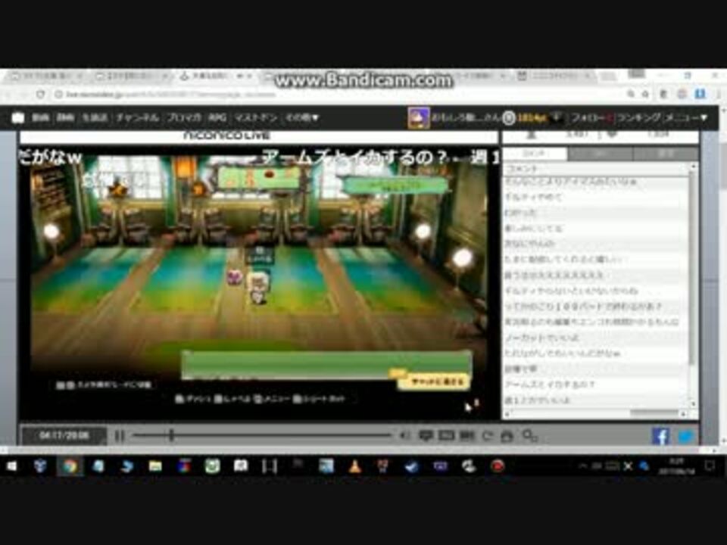Select the middle tab beside コメント tab
Image resolution: width=727 pixels, height=545 pixels.
coord(600,154)
